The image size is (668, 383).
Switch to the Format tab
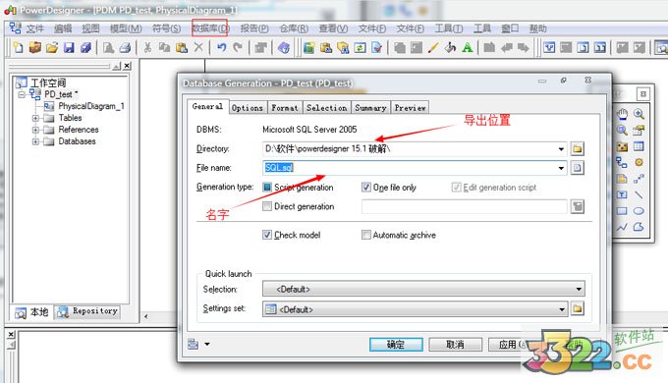[285, 108]
